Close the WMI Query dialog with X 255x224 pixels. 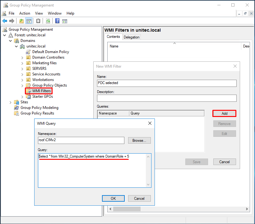150,123
